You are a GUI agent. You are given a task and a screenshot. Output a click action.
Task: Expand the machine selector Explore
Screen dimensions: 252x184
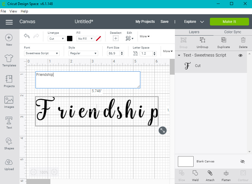(x=194, y=22)
